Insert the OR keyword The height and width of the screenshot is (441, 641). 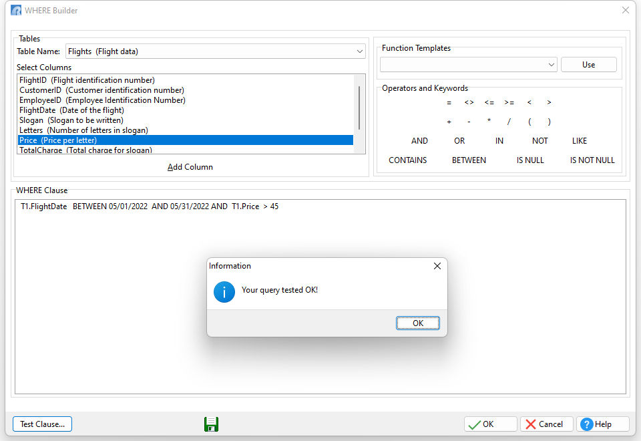[459, 141]
